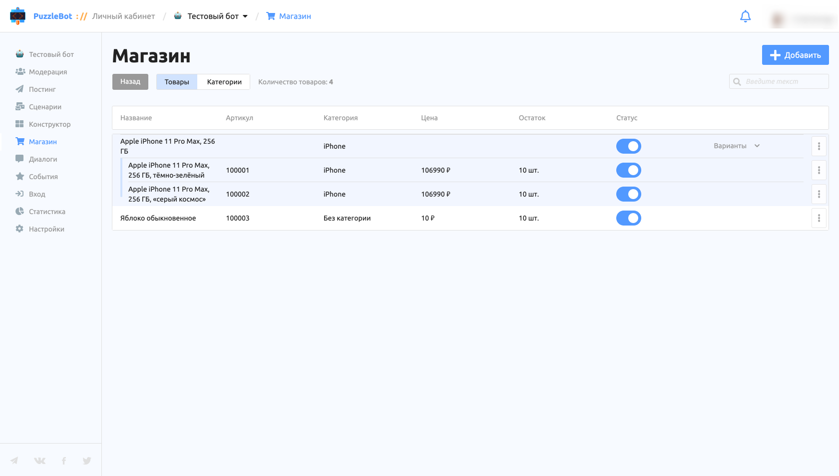Image resolution: width=839 pixels, height=476 pixels.
Task: Open the Telegram link in sidebar footer
Action: (x=14, y=461)
